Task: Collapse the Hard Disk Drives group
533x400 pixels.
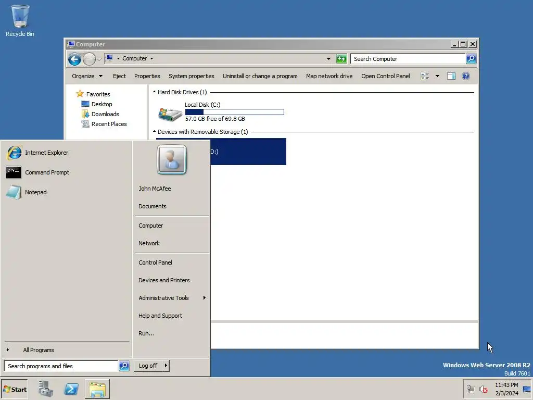Action: pos(154,92)
